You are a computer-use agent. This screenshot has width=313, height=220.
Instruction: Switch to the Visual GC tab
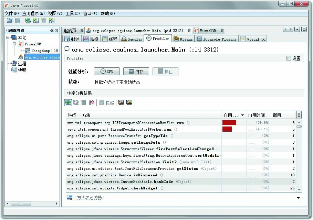pyautogui.click(x=253, y=39)
